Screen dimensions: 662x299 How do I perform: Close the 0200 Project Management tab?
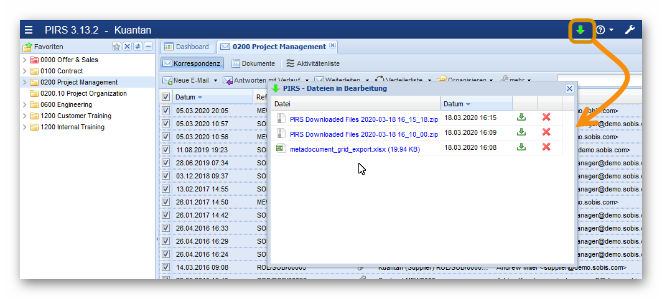(x=332, y=45)
